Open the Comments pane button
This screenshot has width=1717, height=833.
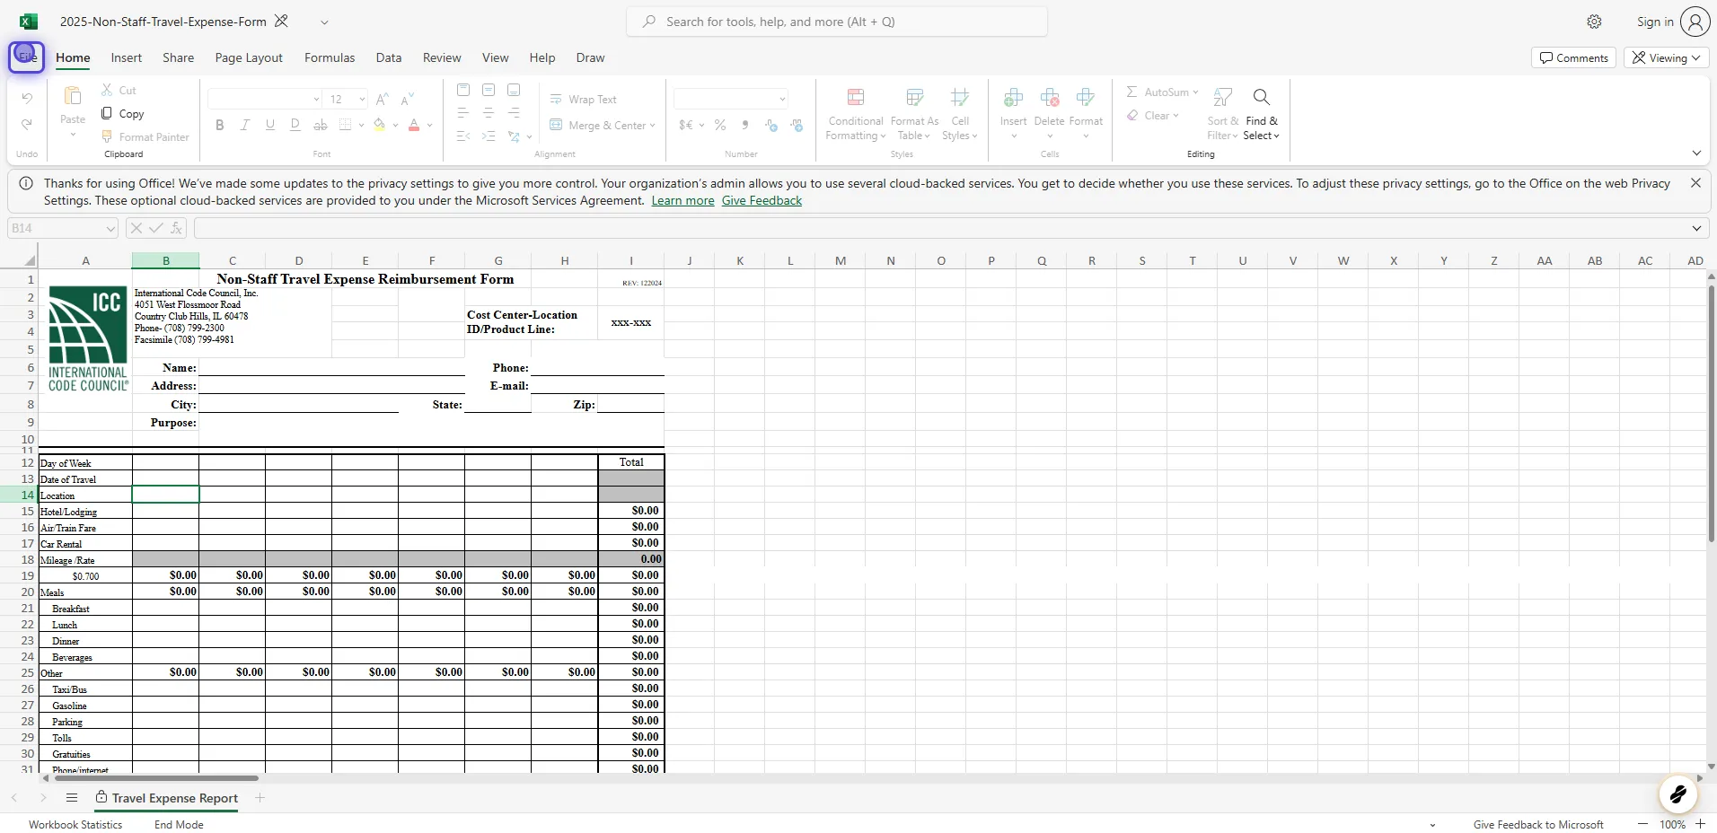[1573, 57]
